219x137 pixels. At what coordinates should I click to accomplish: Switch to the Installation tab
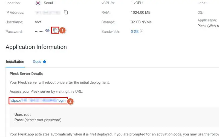(15, 62)
